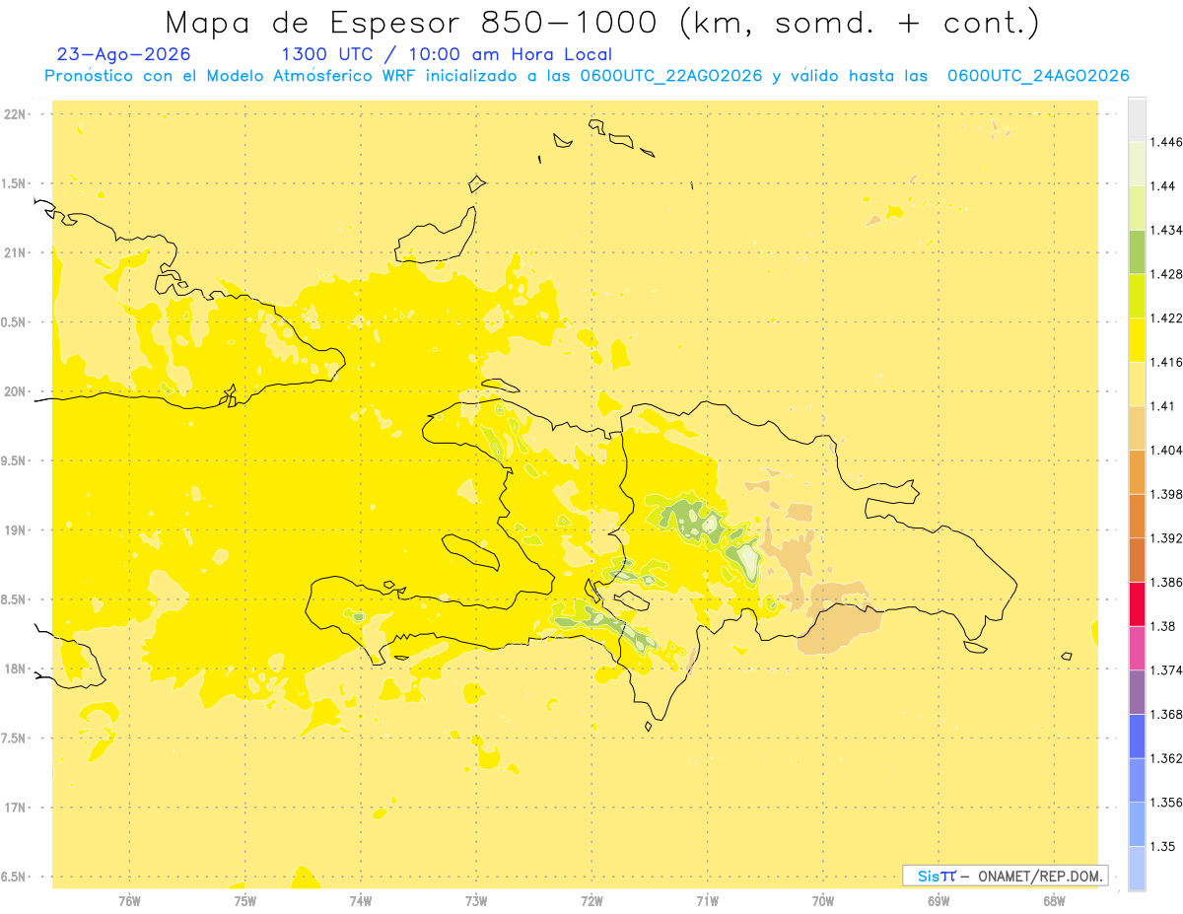Click the '1.416' legend value
The height and width of the screenshot is (914, 1183).
[x=1166, y=362]
